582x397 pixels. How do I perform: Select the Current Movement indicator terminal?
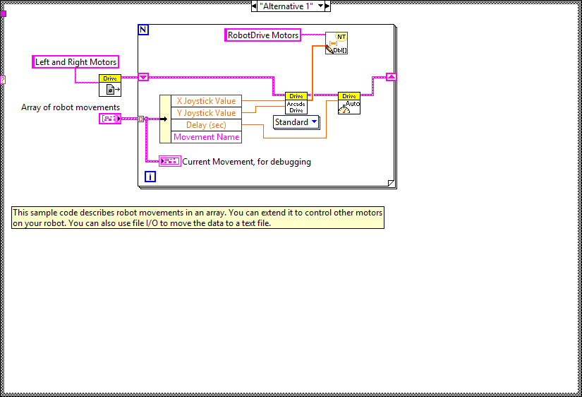(x=170, y=161)
